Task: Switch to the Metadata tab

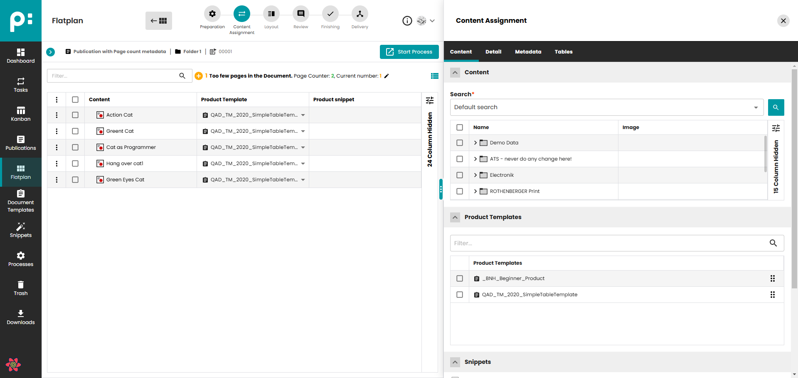Action: click(528, 52)
